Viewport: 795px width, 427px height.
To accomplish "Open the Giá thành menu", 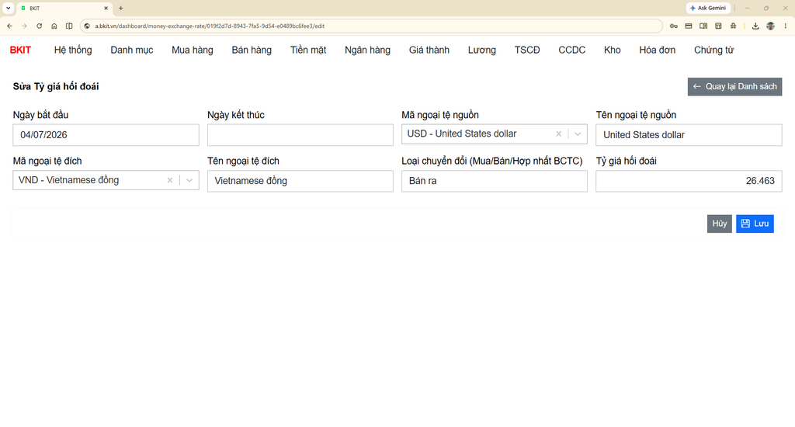I will pos(429,50).
